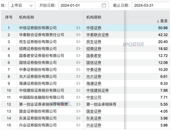
Task: Click the detail arrow icon for 光大证券股份有限公司
Action: (78, 77)
